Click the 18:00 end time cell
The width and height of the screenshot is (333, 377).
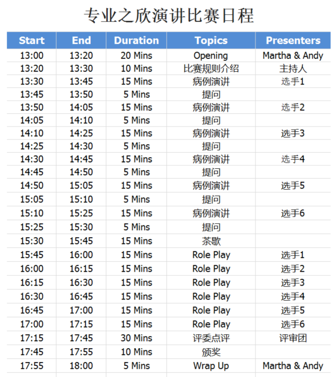coord(82,366)
